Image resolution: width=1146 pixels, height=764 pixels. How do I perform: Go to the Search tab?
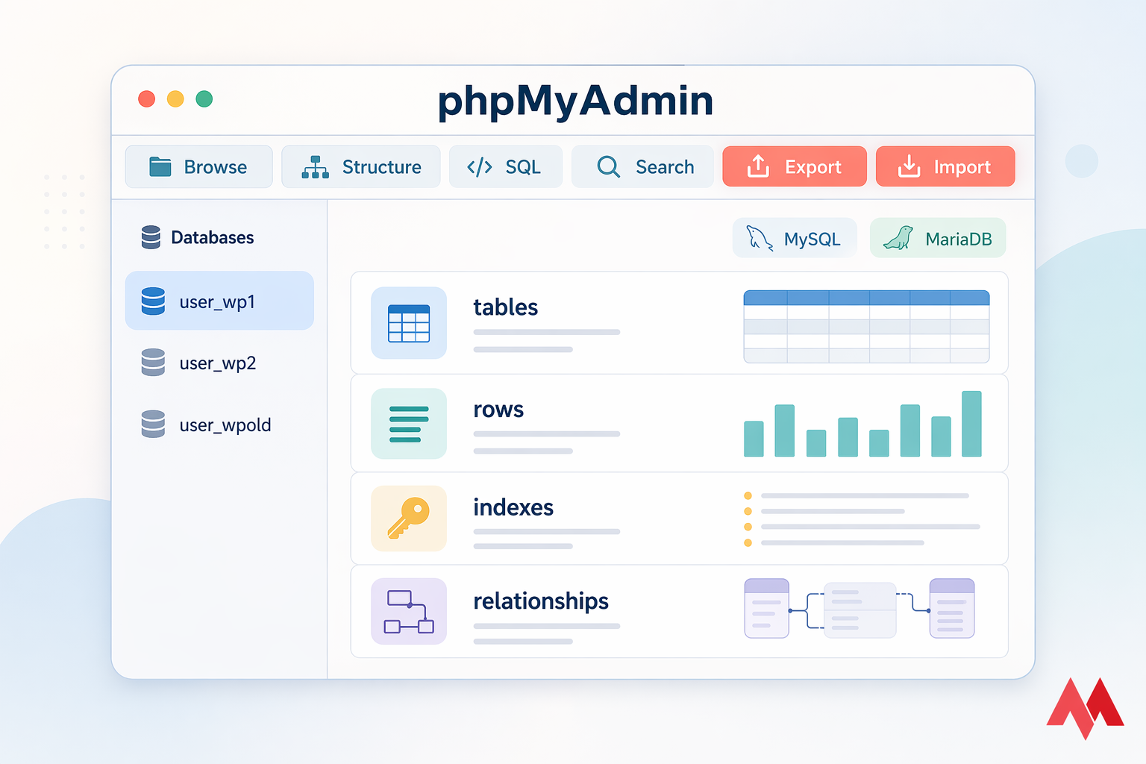click(x=642, y=166)
